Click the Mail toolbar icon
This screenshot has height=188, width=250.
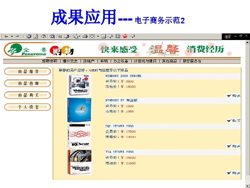point(76,37)
